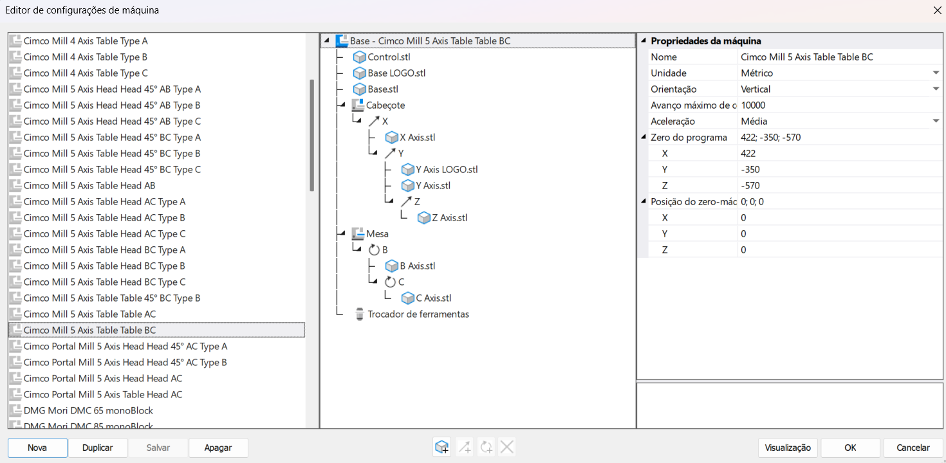946x463 pixels.
Task: Click the Cancelar button
Action: pos(913,448)
